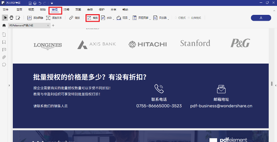Image resolution: width=277 pixels, height=142 pixels.
Task: Open the search panel icon
Action: tap(4, 65)
